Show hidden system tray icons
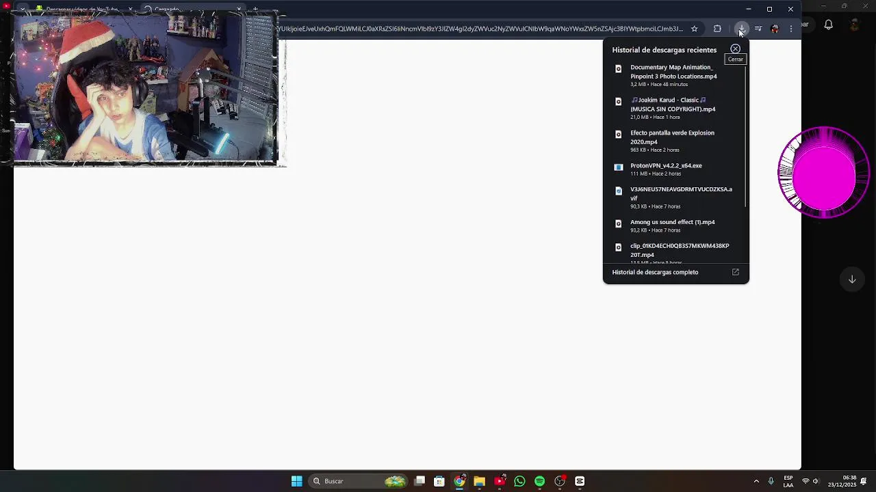The image size is (876, 492). [756, 481]
